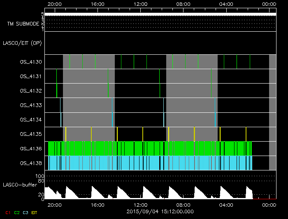Click the 12:00 tick label on top axis
Viewport: 288px width, 219px height.
pos(141,3)
